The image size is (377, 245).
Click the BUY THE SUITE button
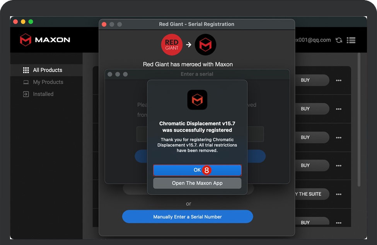(312, 194)
